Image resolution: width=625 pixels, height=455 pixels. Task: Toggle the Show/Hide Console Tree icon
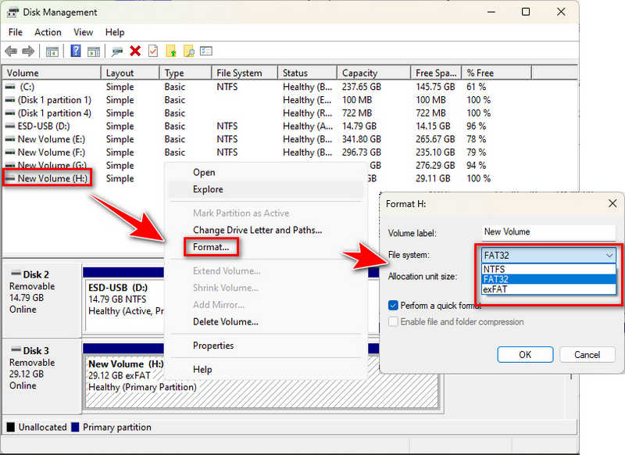52,52
